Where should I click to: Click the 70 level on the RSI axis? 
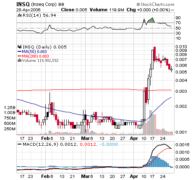pos(178,23)
